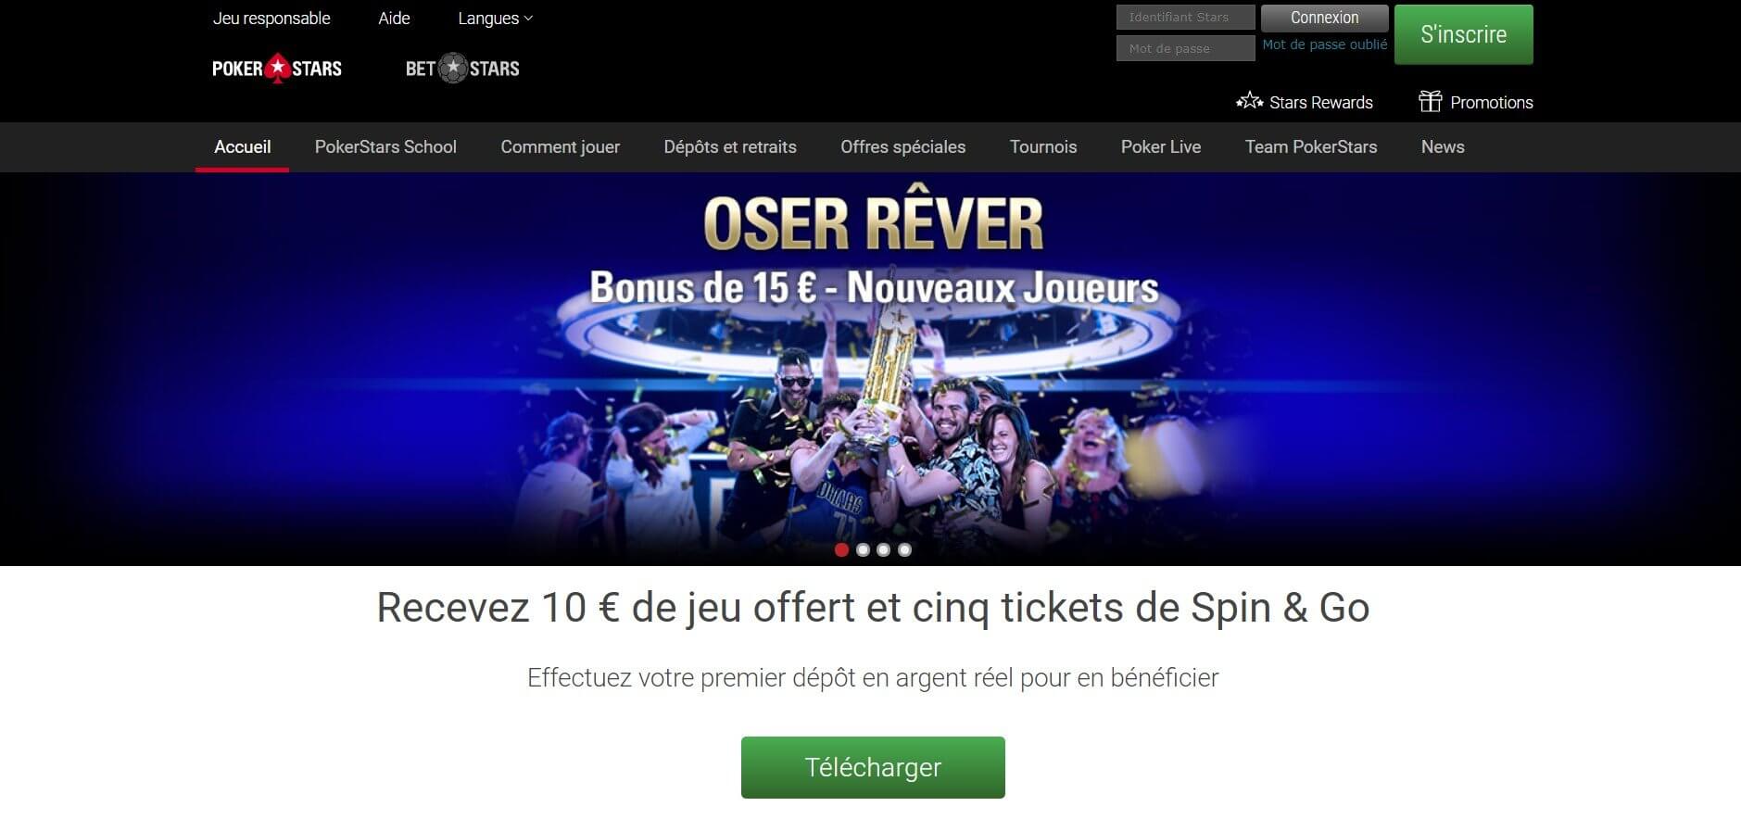Open the BetStars logo link

(x=462, y=69)
